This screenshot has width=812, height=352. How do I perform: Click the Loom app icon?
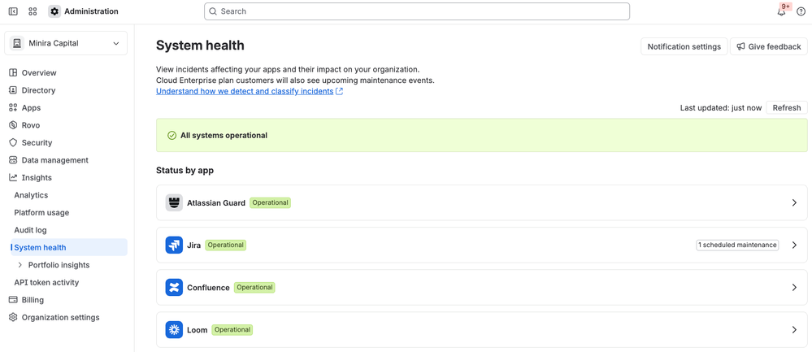pyautogui.click(x=174, y=330)
